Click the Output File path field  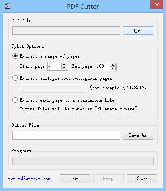pyautogui.click(x=66, y=135)
